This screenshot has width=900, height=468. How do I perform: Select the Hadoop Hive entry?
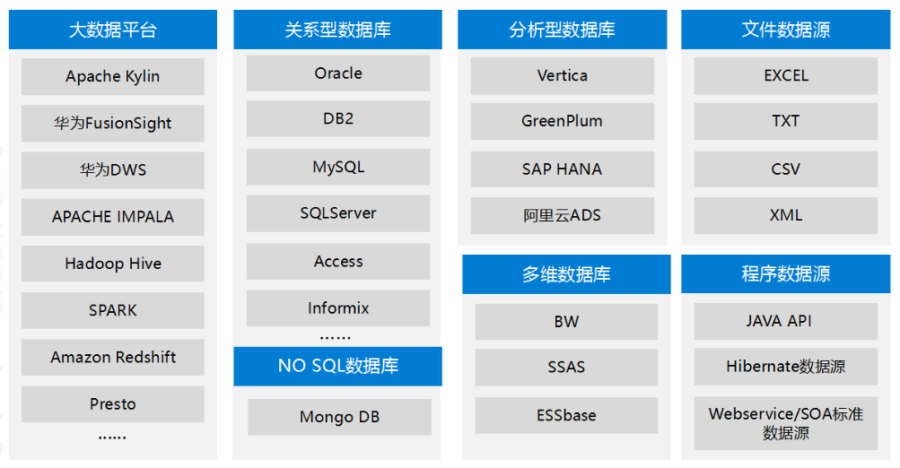click(x=112, y=264)
